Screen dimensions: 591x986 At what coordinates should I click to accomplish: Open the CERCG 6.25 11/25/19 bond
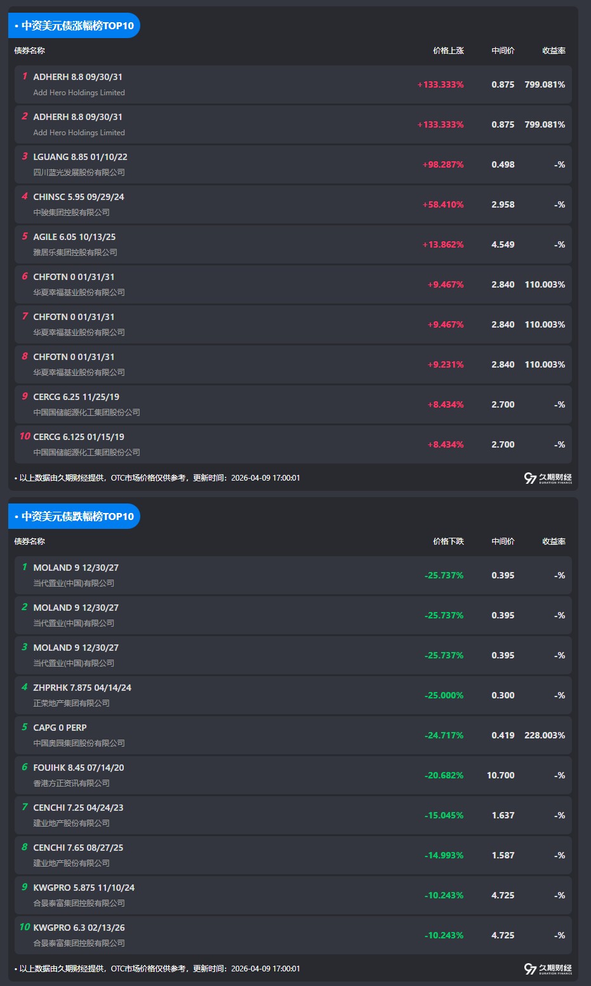76,397
